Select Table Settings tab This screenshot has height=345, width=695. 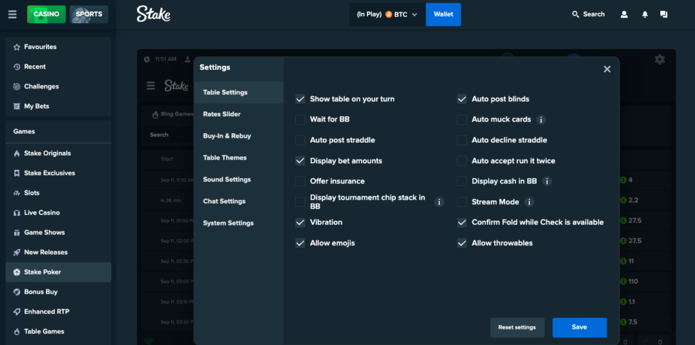click(x=238, y=92)
